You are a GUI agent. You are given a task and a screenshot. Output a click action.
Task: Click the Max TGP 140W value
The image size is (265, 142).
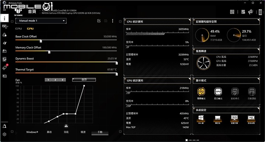(185, 127)
